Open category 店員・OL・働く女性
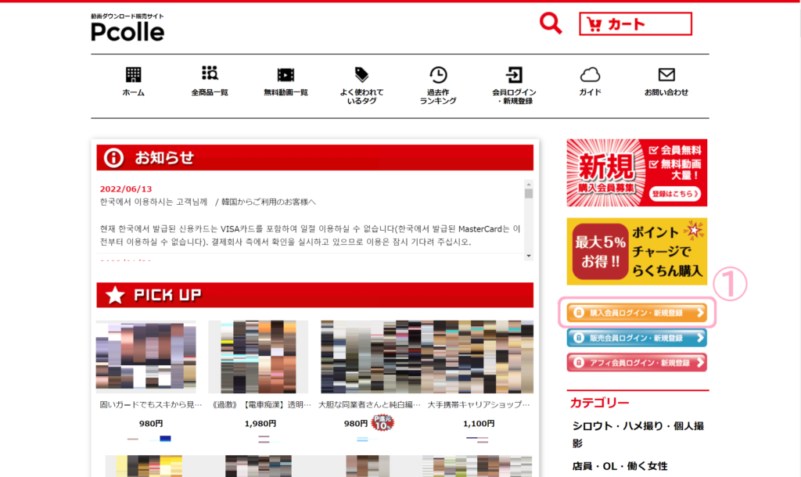 click(x=619, y=466)
